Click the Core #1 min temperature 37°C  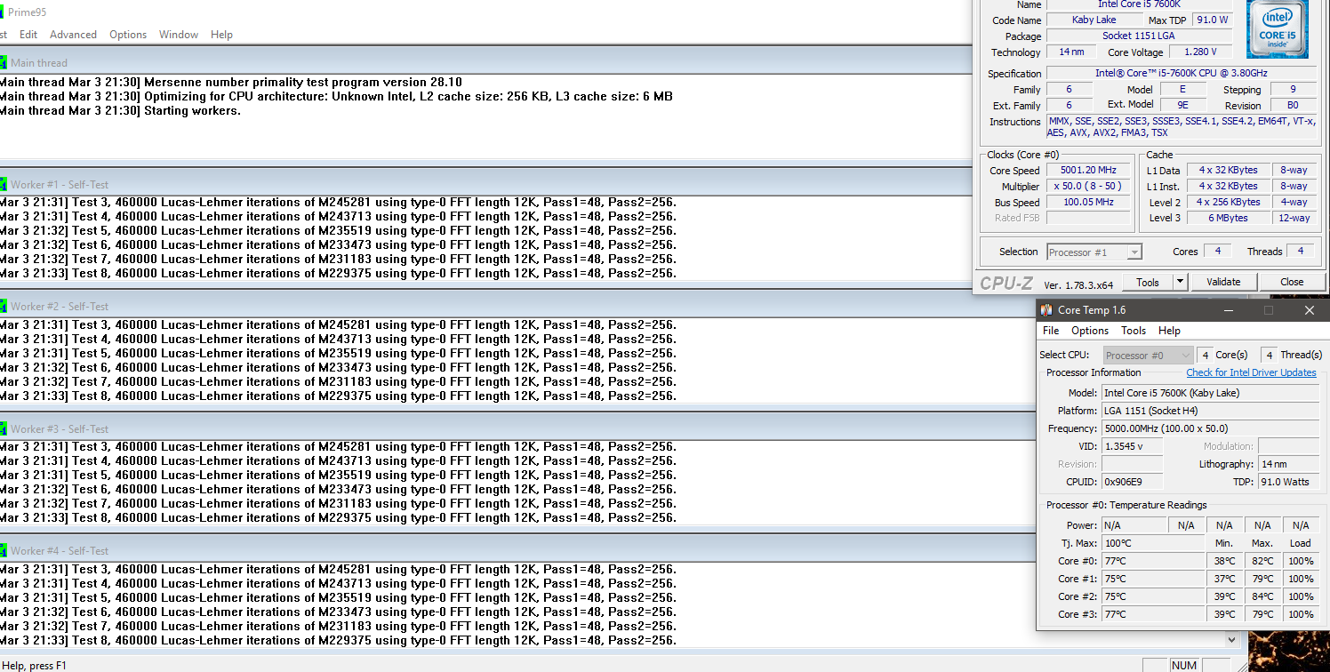[x=1224, y=579]
